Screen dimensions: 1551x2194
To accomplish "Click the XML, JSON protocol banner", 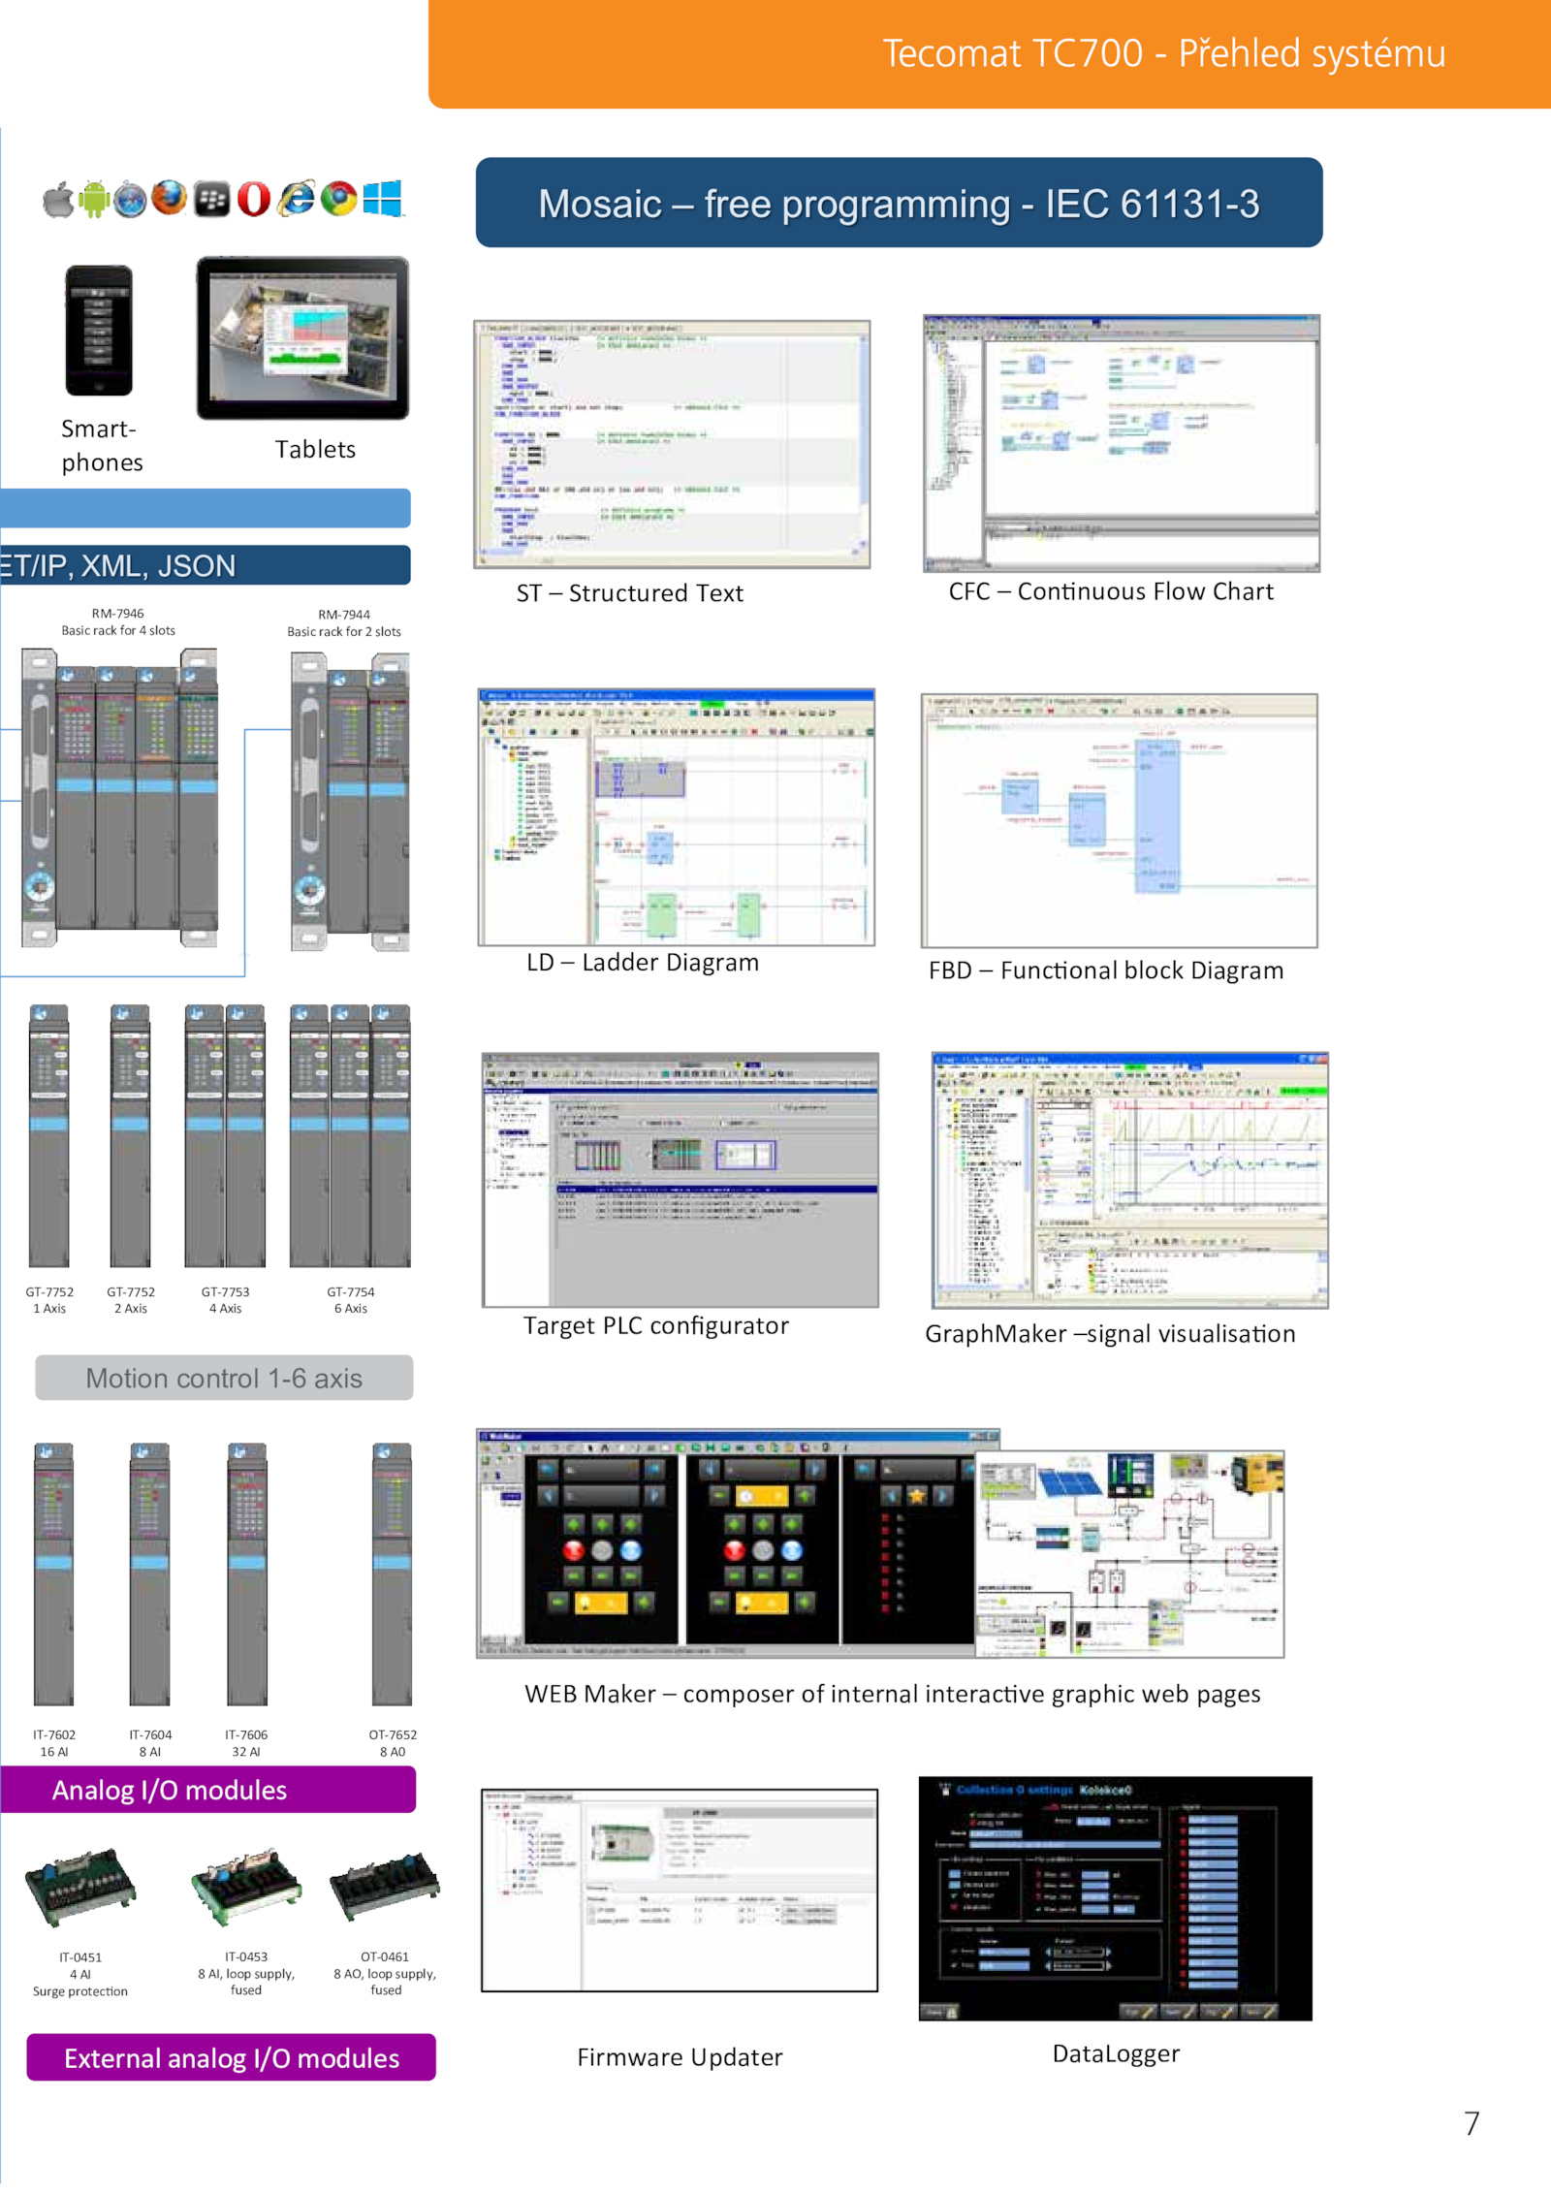I will pyautogui.click(x=205, y=565).
